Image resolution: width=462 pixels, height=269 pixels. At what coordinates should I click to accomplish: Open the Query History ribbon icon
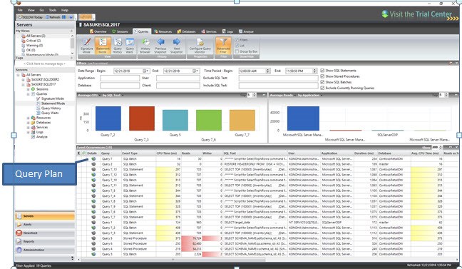[118, 46]
